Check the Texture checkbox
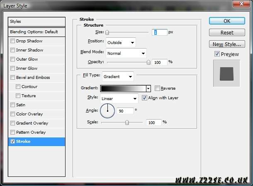 pyautogui.click(x=18, y=96)
